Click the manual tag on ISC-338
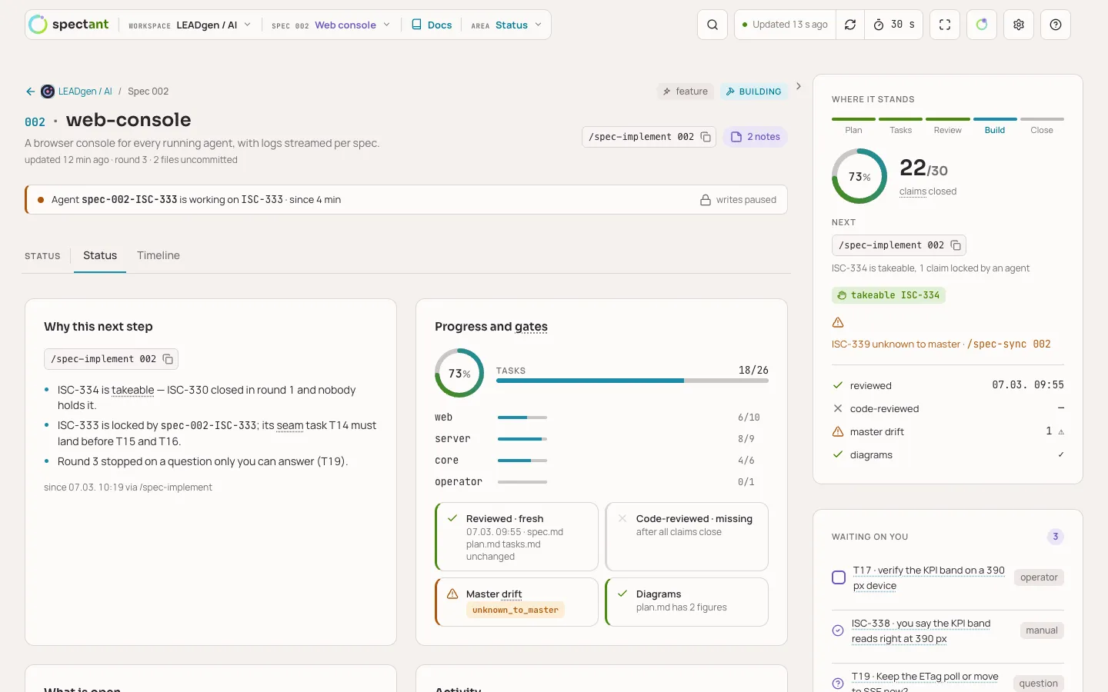 point(1042,630)
